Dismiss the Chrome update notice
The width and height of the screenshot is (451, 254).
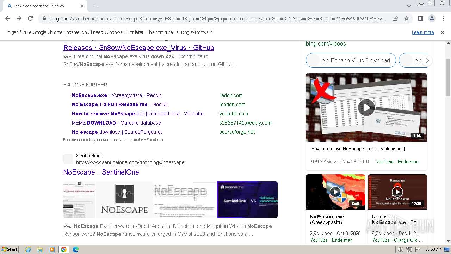coord(443,32)
